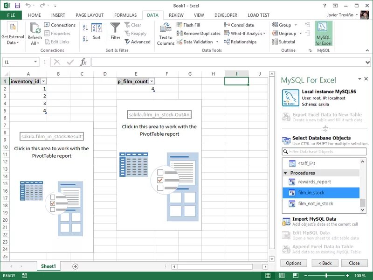Click the insert function fx icon
This screenshot has height=280, width=373.
[x=83, y=62]
